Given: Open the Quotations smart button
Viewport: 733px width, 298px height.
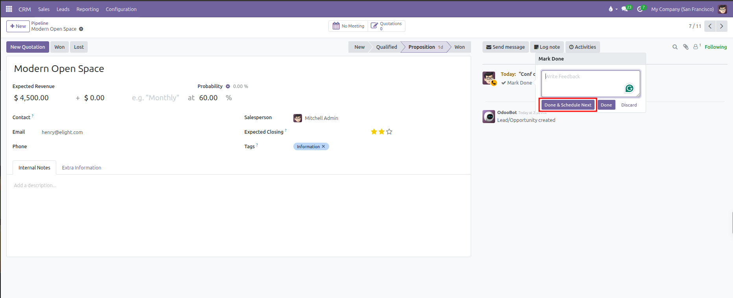Looking at the screenshot, I should tap(387, 26).
